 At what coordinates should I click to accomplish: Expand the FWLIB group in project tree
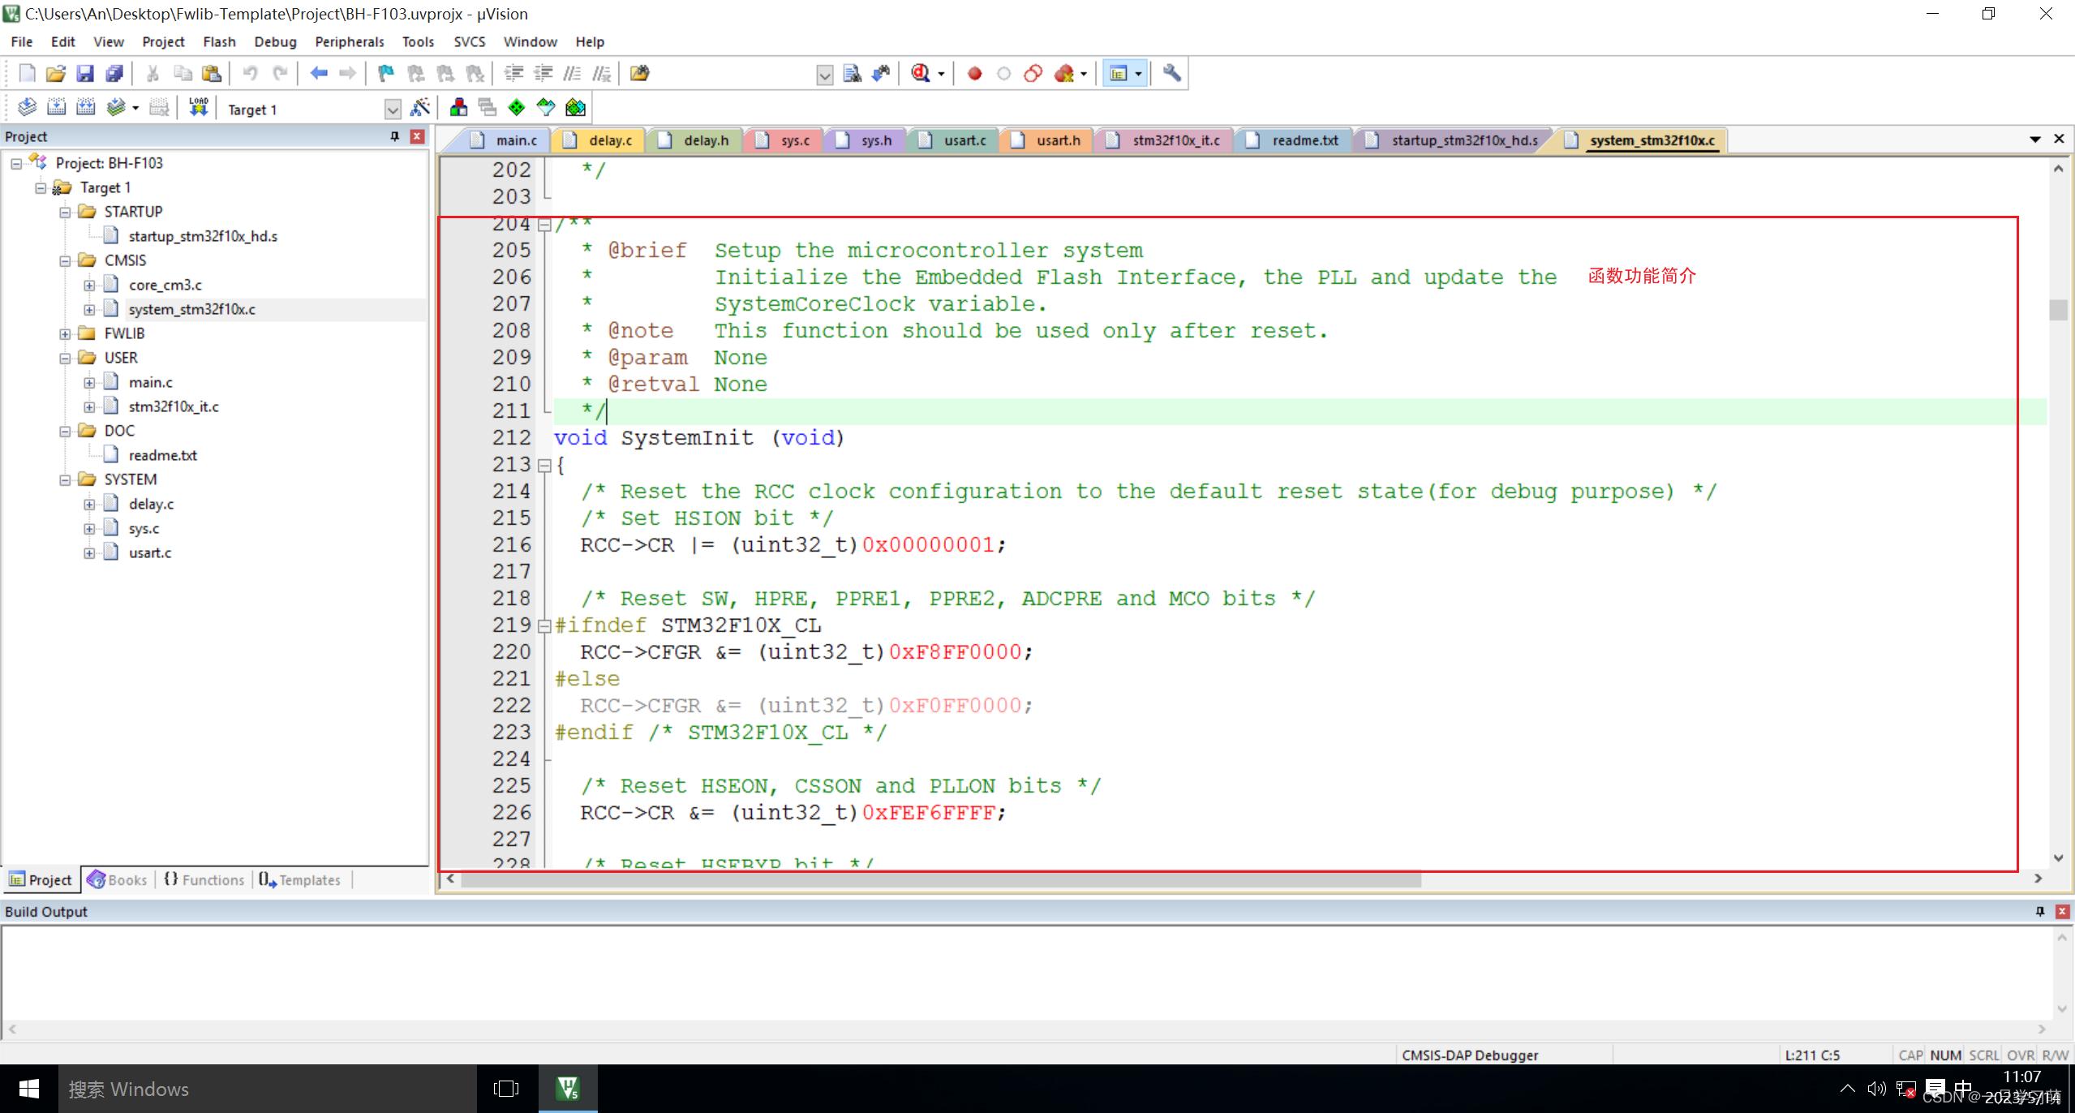tap(65, 334)
